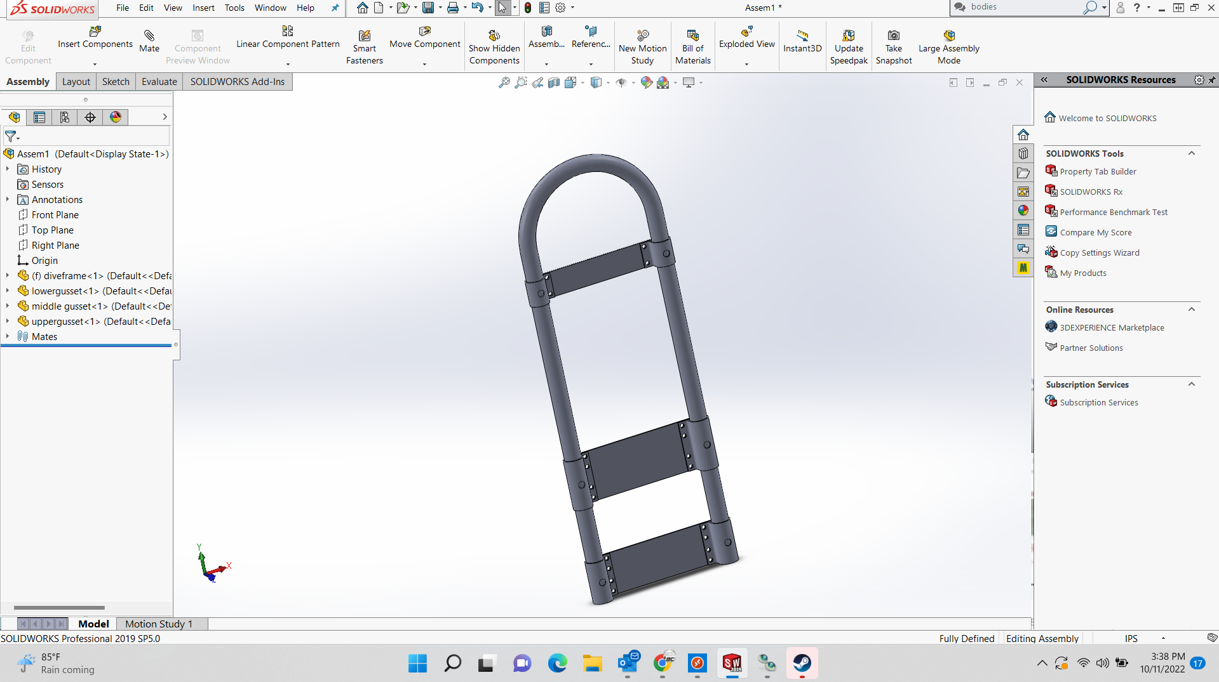Screen dimensions: 1219x682
Task: Open Steam from Windows taskbar
Action: click(802, 663)
